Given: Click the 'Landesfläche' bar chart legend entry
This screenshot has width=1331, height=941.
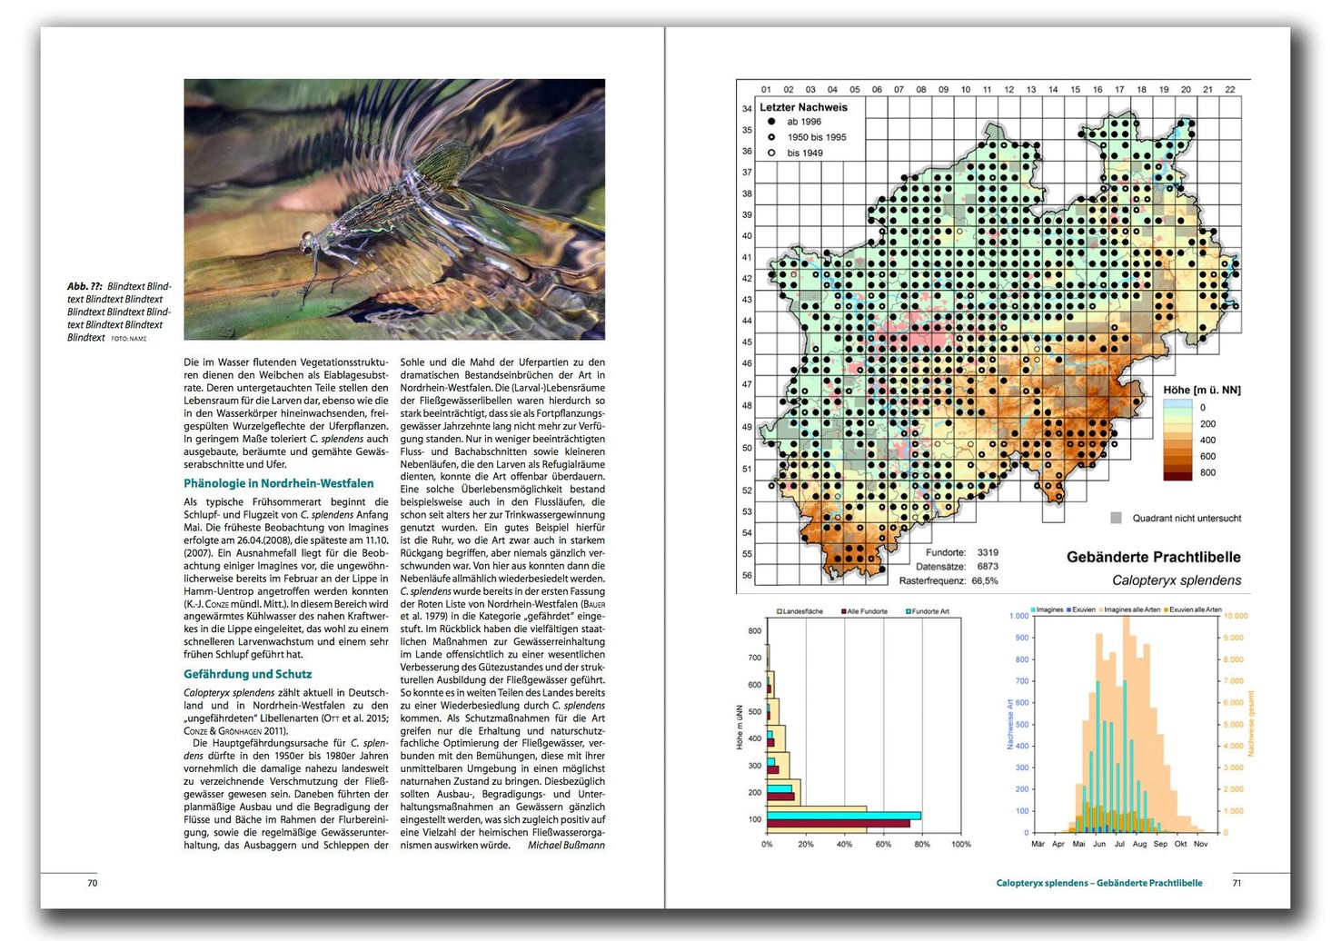Looking at the screenshot, I should point(800,611).
